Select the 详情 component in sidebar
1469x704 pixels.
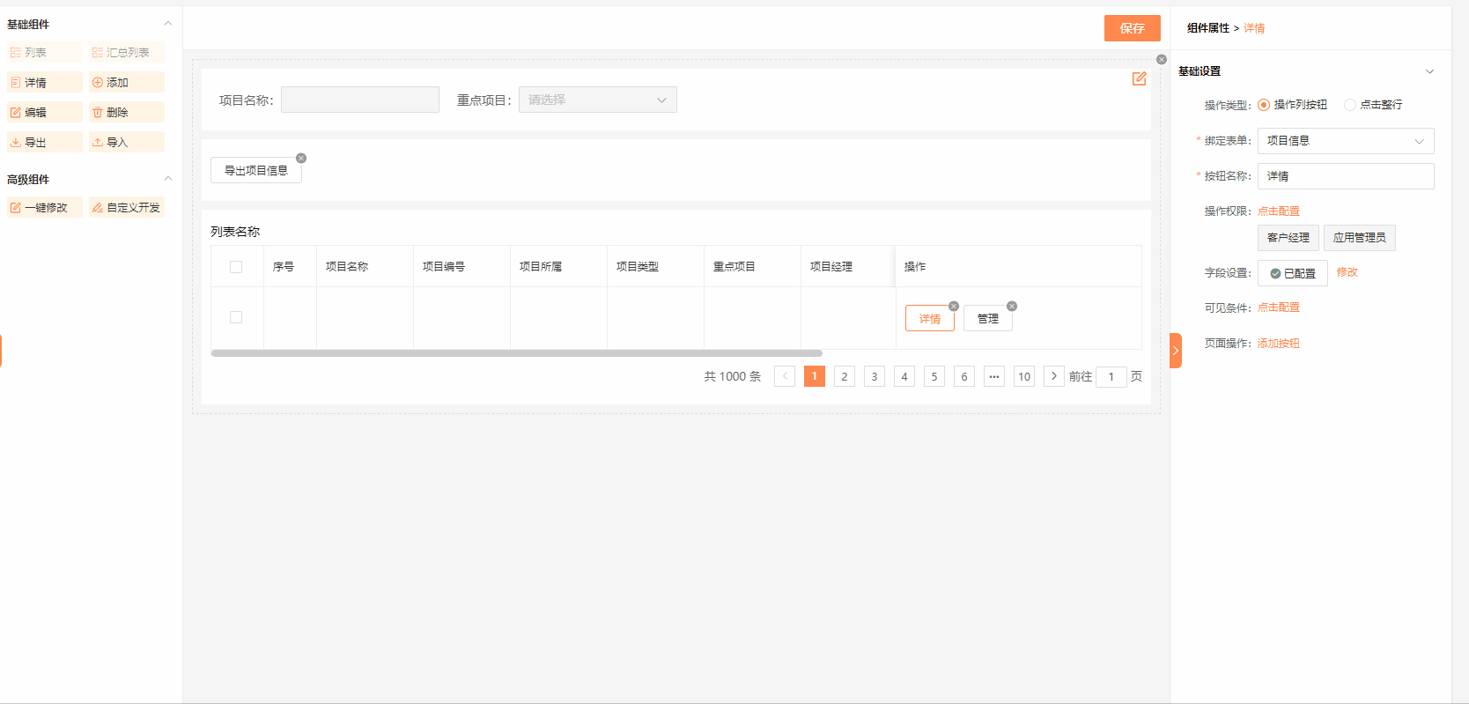(x=44, y=83)
